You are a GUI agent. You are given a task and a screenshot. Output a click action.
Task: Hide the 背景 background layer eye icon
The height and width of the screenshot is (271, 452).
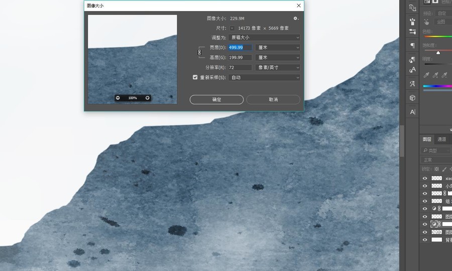424,239
